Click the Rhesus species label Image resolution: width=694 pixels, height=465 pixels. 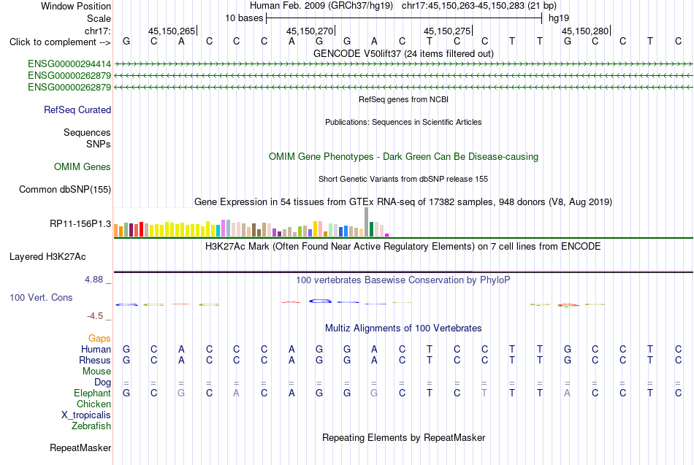[95, 360]
